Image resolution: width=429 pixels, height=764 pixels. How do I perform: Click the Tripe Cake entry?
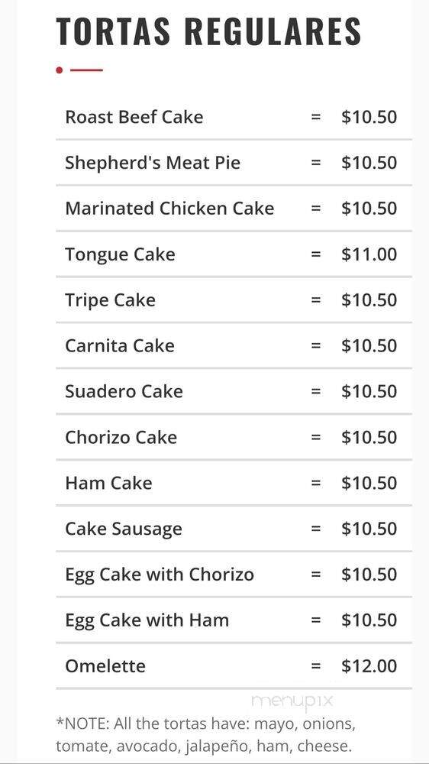click(x=234, y=300)
